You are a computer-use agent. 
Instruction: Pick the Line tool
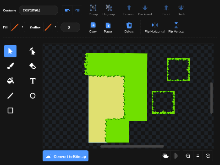[x=10, y=96]
